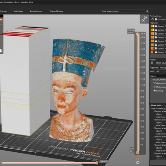Open the Generic filament dropdown on red row
The height and width of the screenshot is (166, 166).
point(161,49)
